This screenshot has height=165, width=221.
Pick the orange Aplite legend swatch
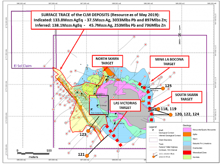[187, 134]
